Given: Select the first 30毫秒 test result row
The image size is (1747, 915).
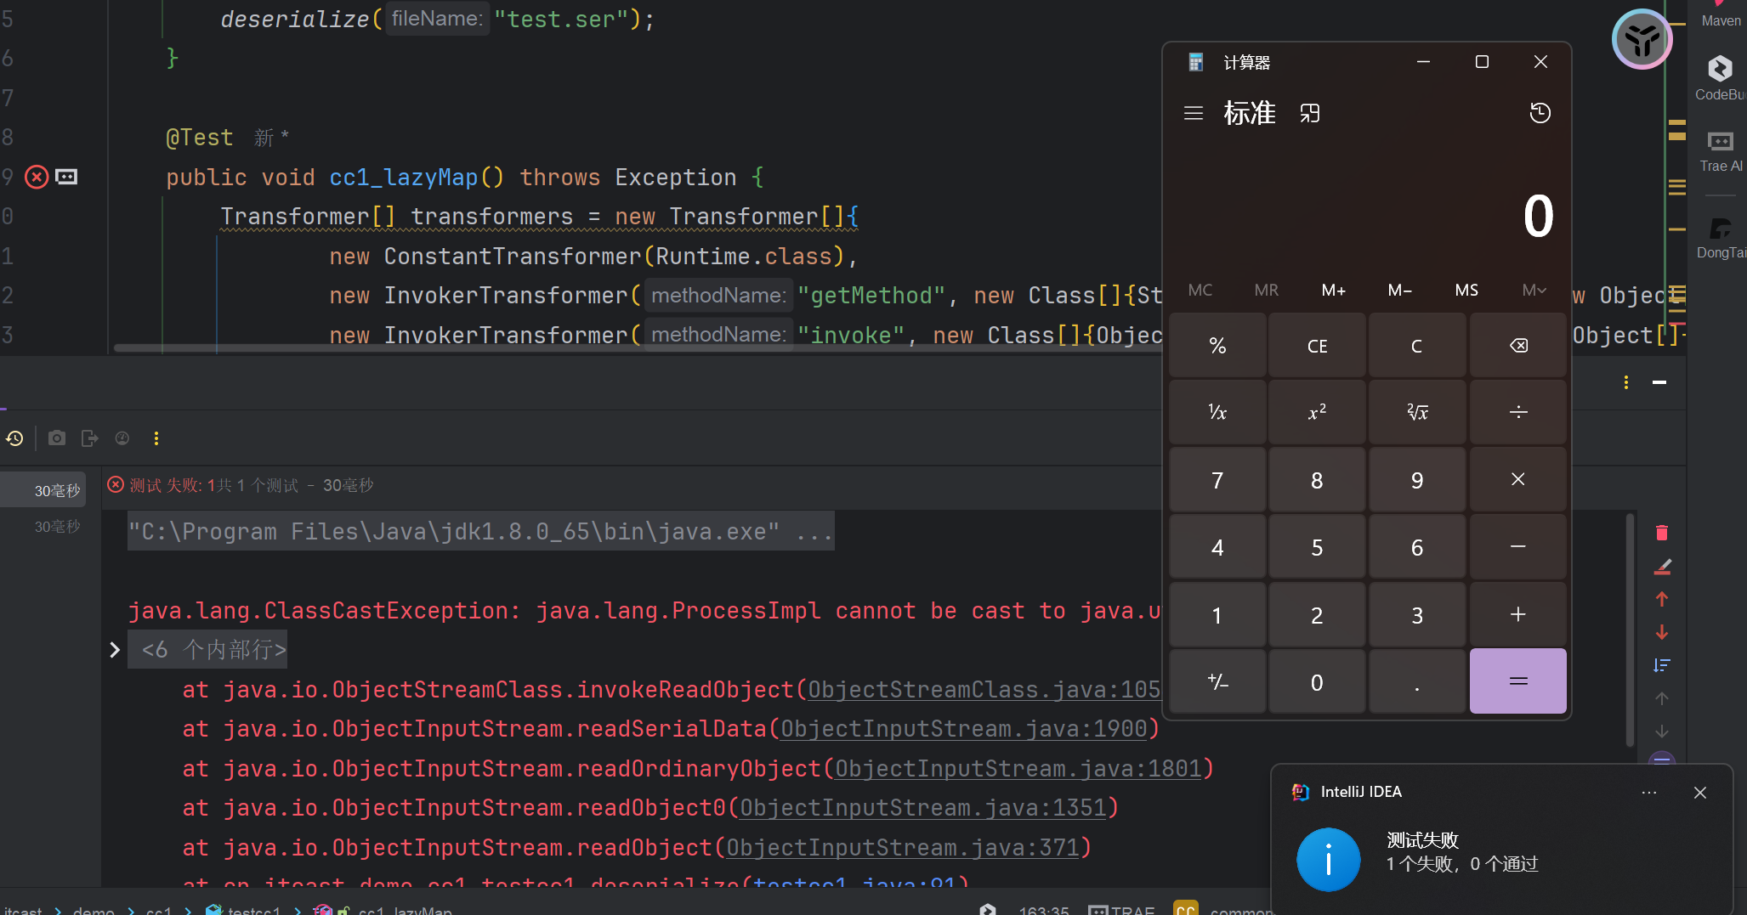Looking at the screenshot, I should [51, 490].
